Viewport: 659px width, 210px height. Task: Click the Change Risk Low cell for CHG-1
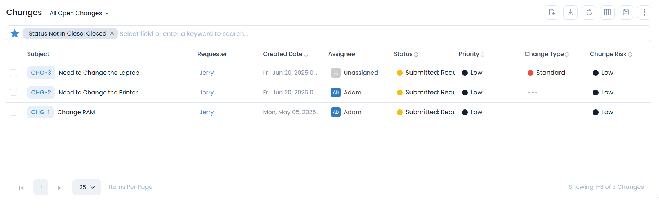(x=603, y=112)
